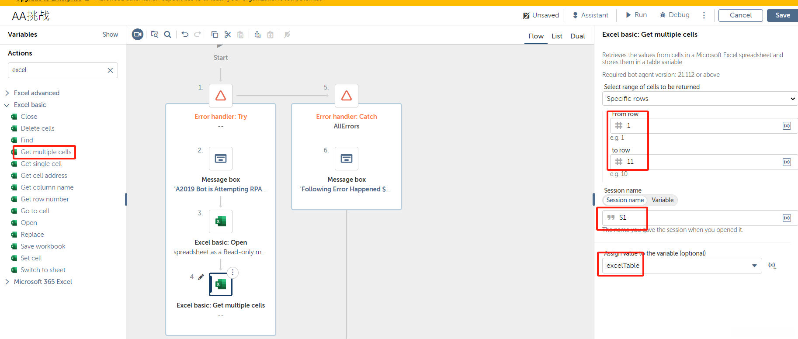Click the record (camera) button in the toolbar

pos(138,35)
